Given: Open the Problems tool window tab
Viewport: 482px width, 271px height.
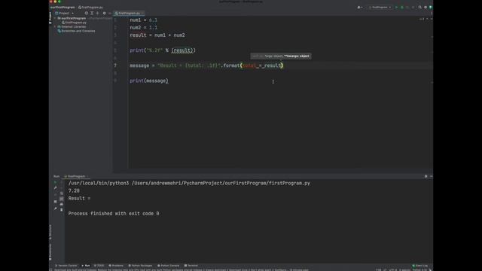Looking at the screenshot, I should pyautogui.click(x=116, y=266).
